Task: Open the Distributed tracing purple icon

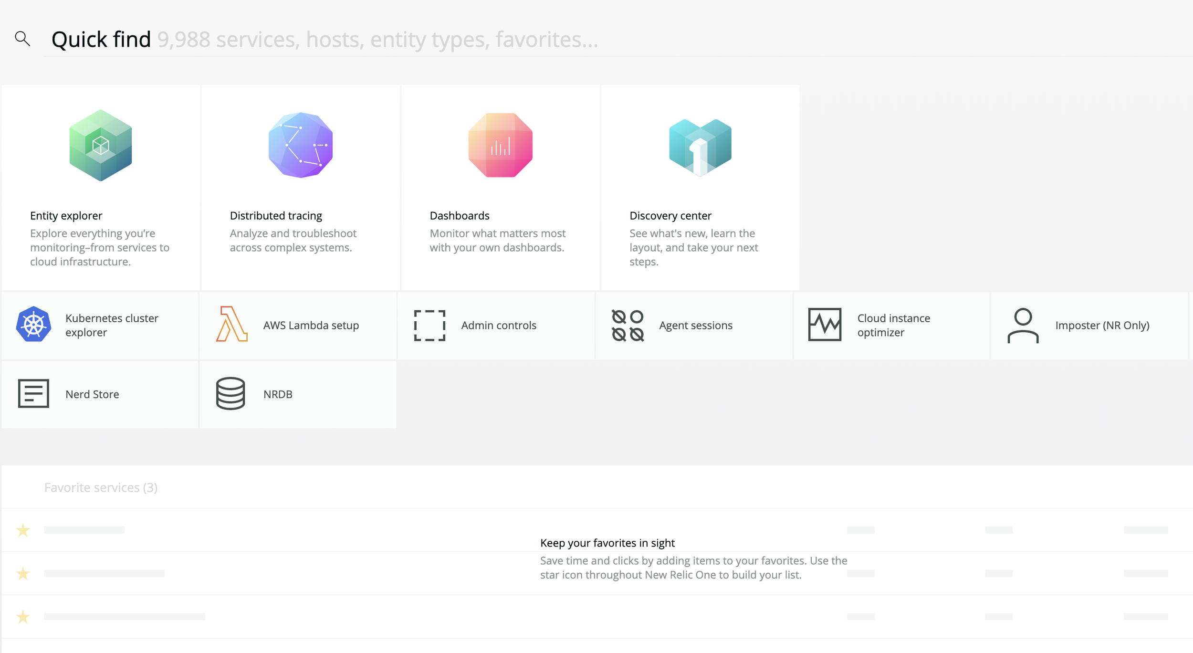Action: click(x=301, y=145)
